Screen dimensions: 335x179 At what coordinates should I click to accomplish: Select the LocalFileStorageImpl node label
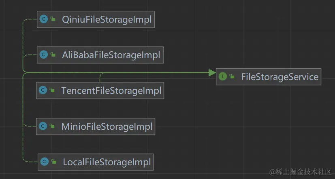coord(107,162)
